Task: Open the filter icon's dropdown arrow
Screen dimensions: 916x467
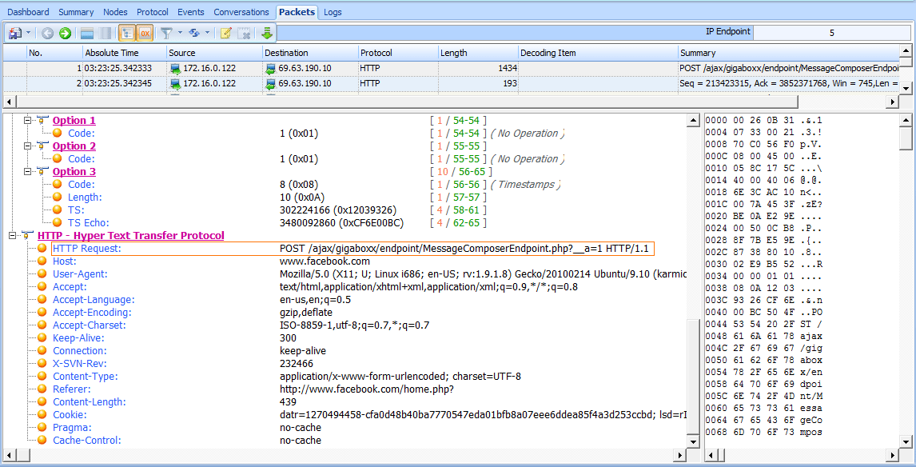Action: click(x=180, y=34)
